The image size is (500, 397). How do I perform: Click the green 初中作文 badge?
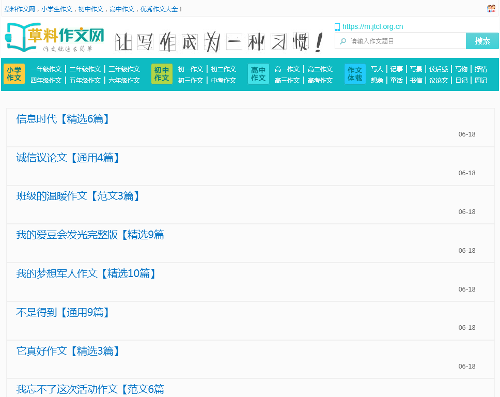[x=162, y=74]
